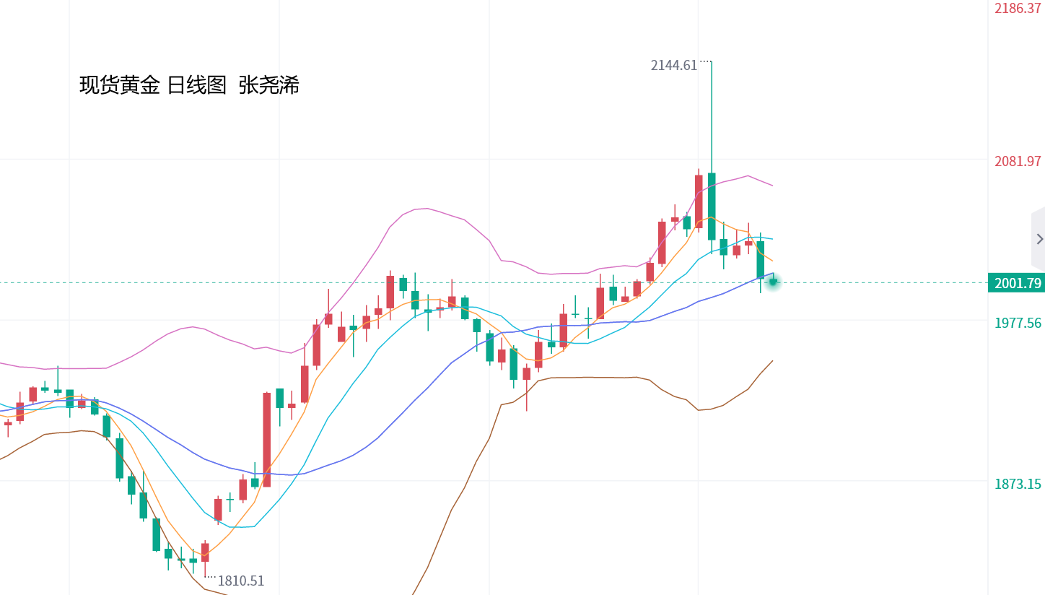Select the green candle with the 2144.61 wick
Screen dimensions: 1045x595
click(712, 206)
